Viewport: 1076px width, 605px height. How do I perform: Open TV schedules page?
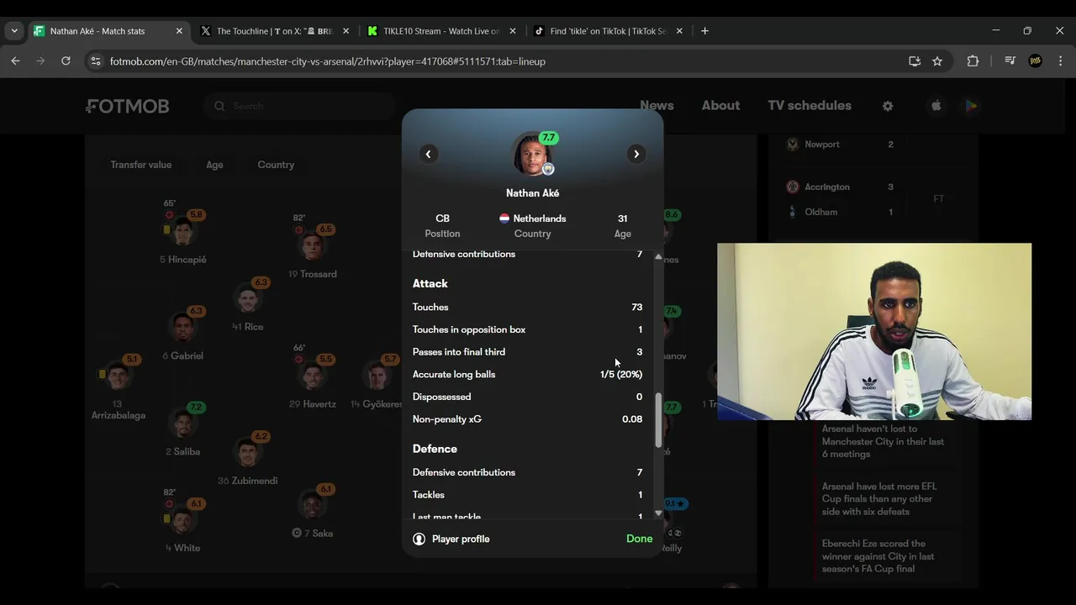[x=810, y=105]
